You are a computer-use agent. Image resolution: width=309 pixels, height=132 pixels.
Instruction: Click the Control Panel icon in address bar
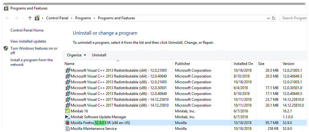(x=37, y=18)
